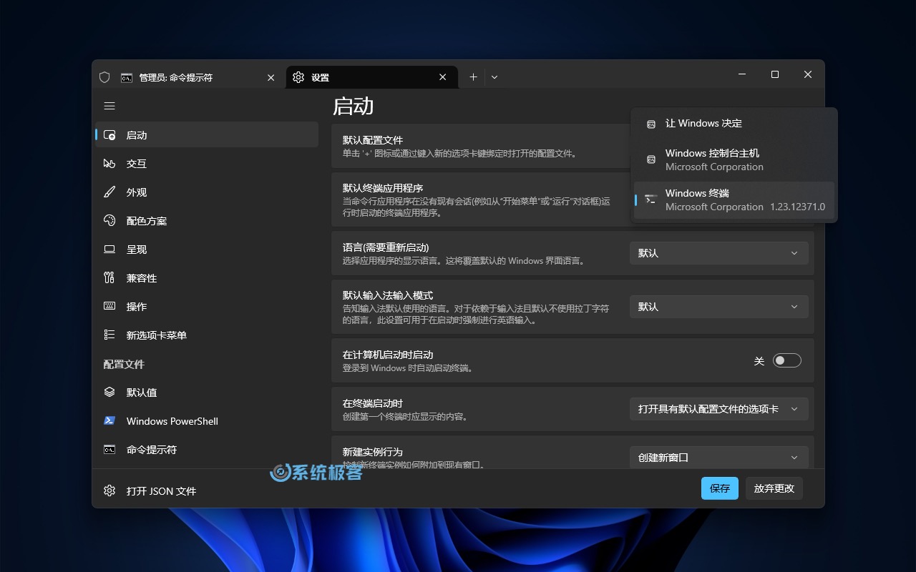
Task: Click the plus icon to open new tab
Action: pos(473,77)
